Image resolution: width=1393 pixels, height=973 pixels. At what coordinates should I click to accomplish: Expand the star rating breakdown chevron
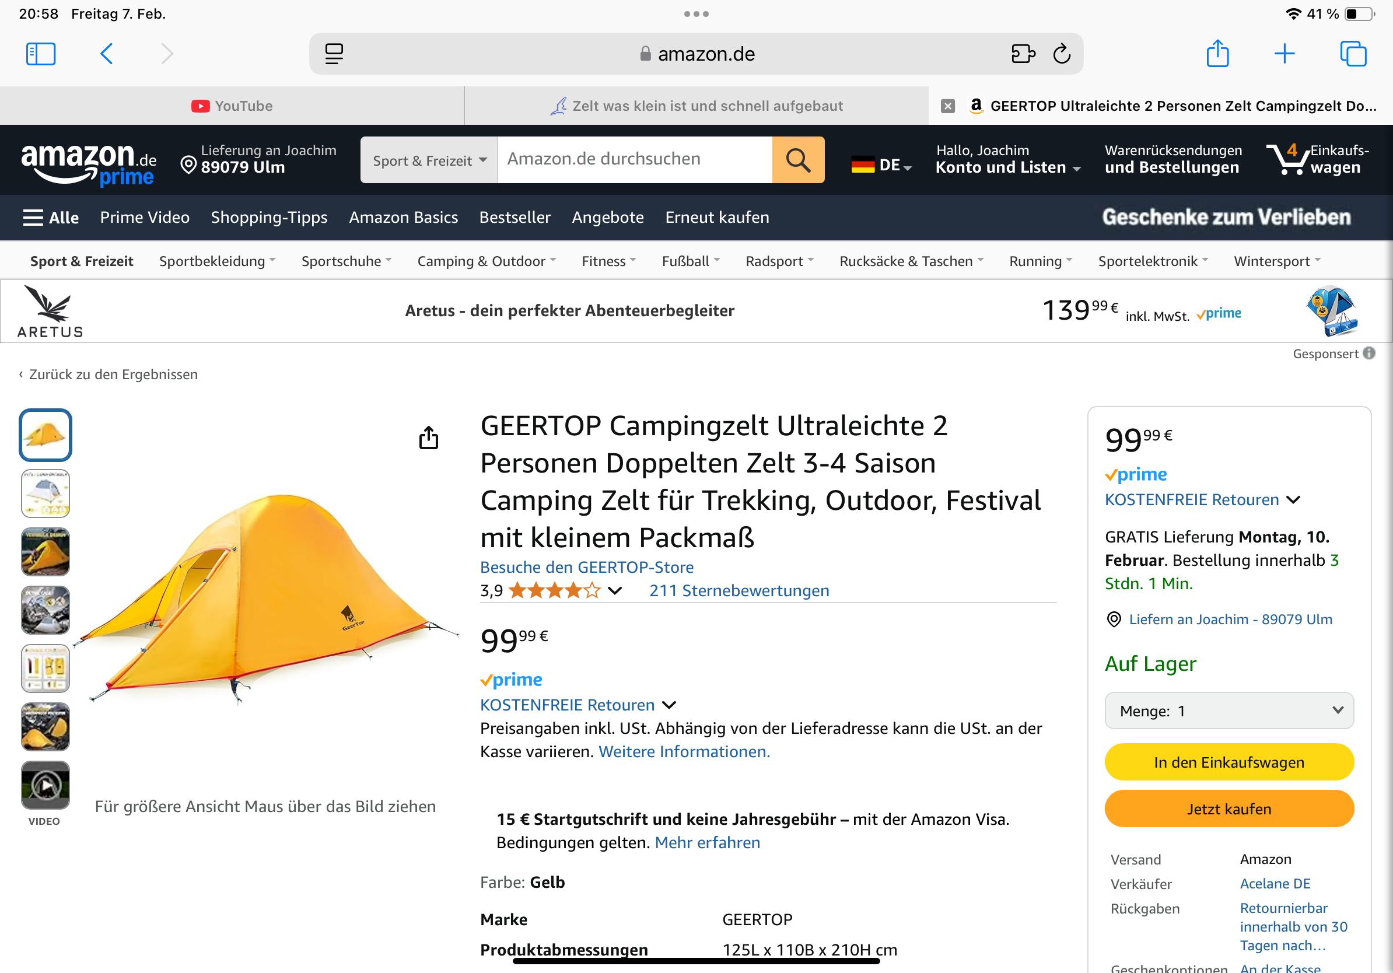tap(615, 590)
